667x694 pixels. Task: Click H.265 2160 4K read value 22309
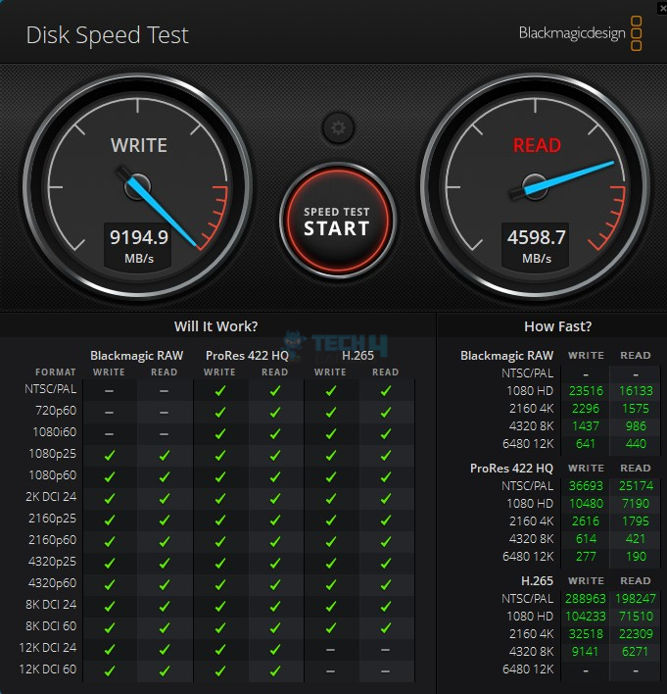[636, 634]
